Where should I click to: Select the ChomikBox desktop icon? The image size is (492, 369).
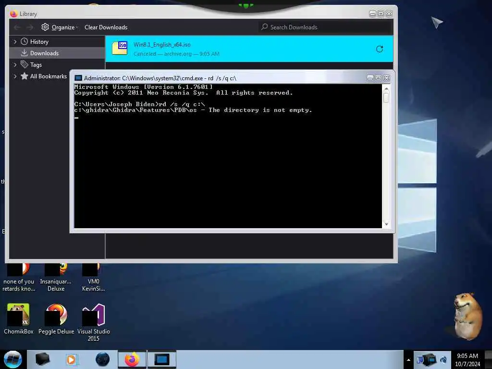tap(18, 319)
